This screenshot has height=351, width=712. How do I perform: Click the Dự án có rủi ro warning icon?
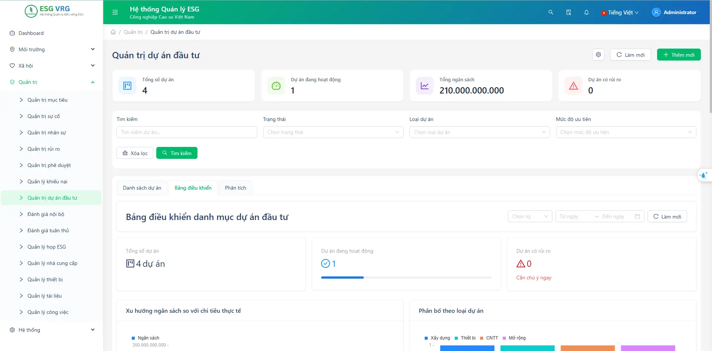[x=574, y=86]
